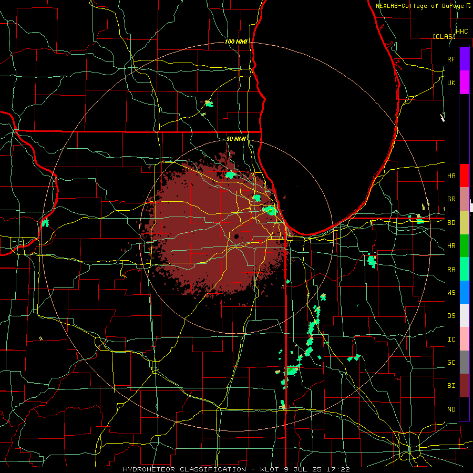This screenshot has width=473, height=473.
Task: Click the GR legend label
Action: pyautogui.click(x=451, y=199)
